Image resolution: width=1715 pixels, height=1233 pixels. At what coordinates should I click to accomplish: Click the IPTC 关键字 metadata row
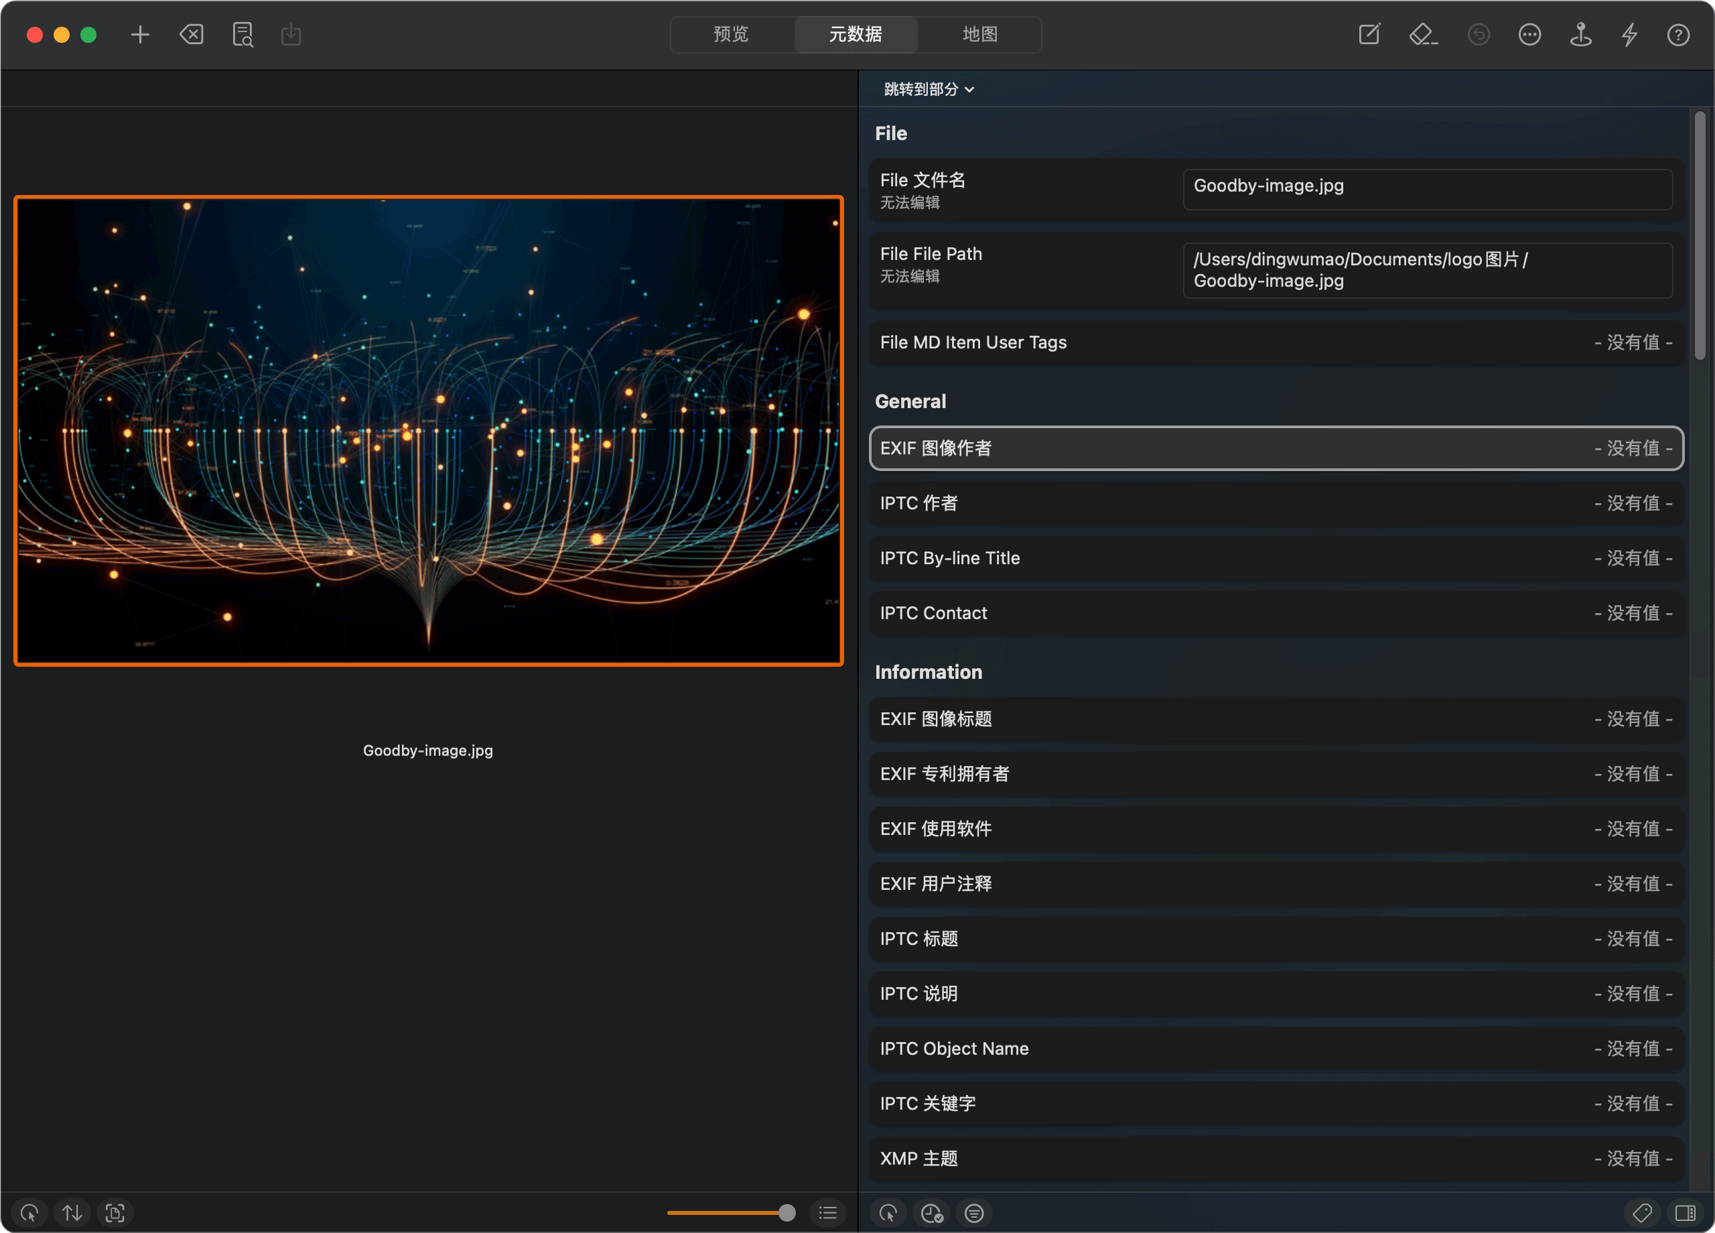pyautogui.click(x=1276, y=1104)
